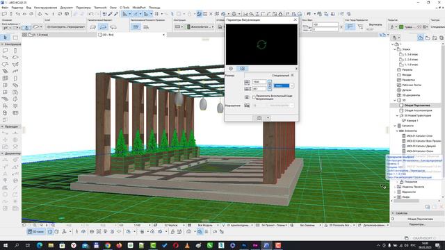Activate the Column tool in the toolbox
This screenshot has height=250, width=445.
tap(15, 51)
